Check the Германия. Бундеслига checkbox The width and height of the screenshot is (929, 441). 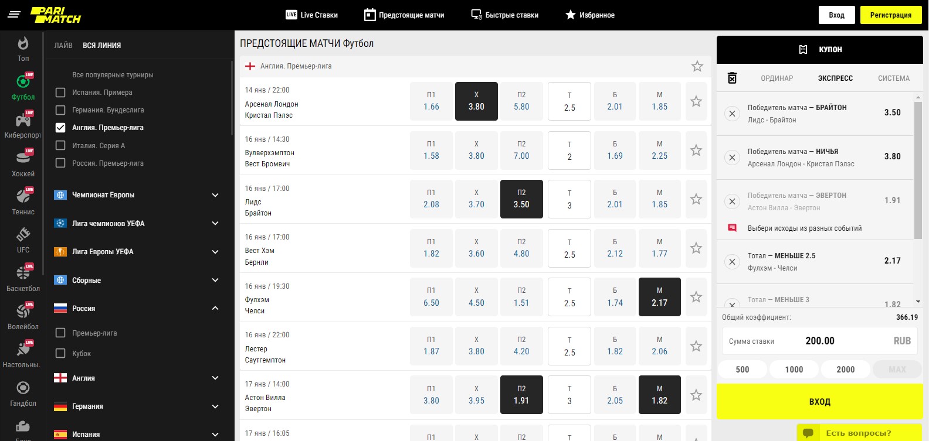coord(60,110)
